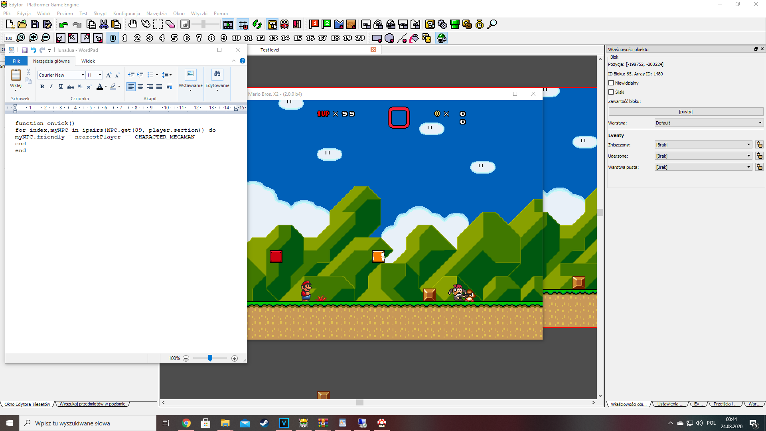Click superscript button in WordPad
The image size is (766, 431).
pos(89,87)
